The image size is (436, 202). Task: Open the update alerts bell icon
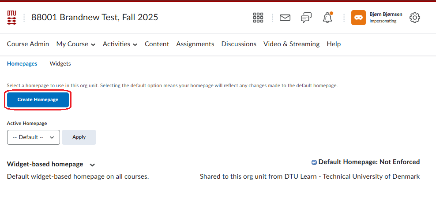(327, 18)
